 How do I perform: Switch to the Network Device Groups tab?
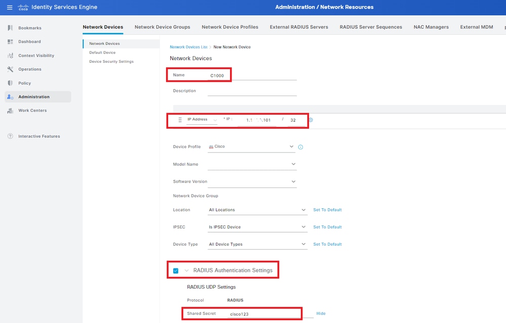pos(162,27)
